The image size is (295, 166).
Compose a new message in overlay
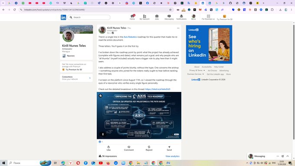(x=282, y=156)
